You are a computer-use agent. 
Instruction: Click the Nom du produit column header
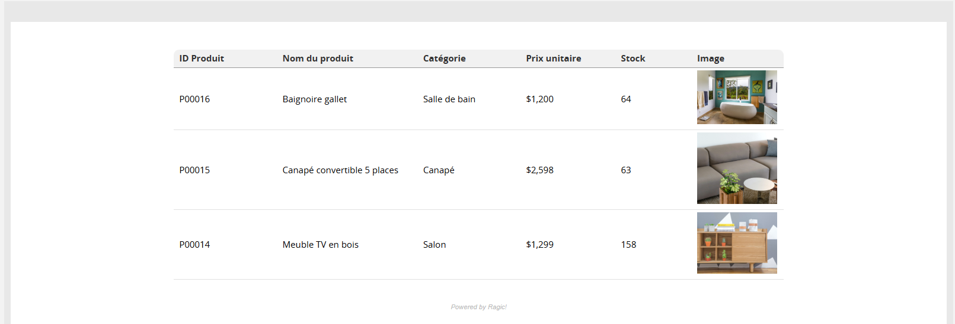[x=318, y=59]
